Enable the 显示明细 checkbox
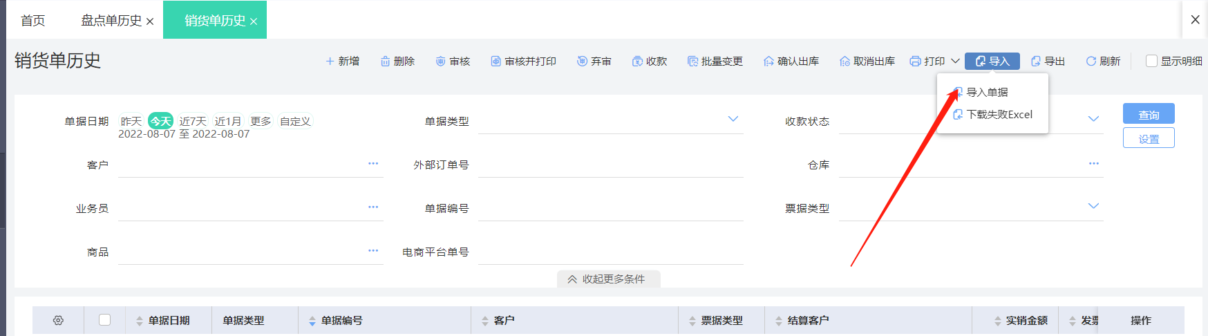The height and width of the screenshot is (336, 1208). pyautogui.click(x=1151, y=61)
